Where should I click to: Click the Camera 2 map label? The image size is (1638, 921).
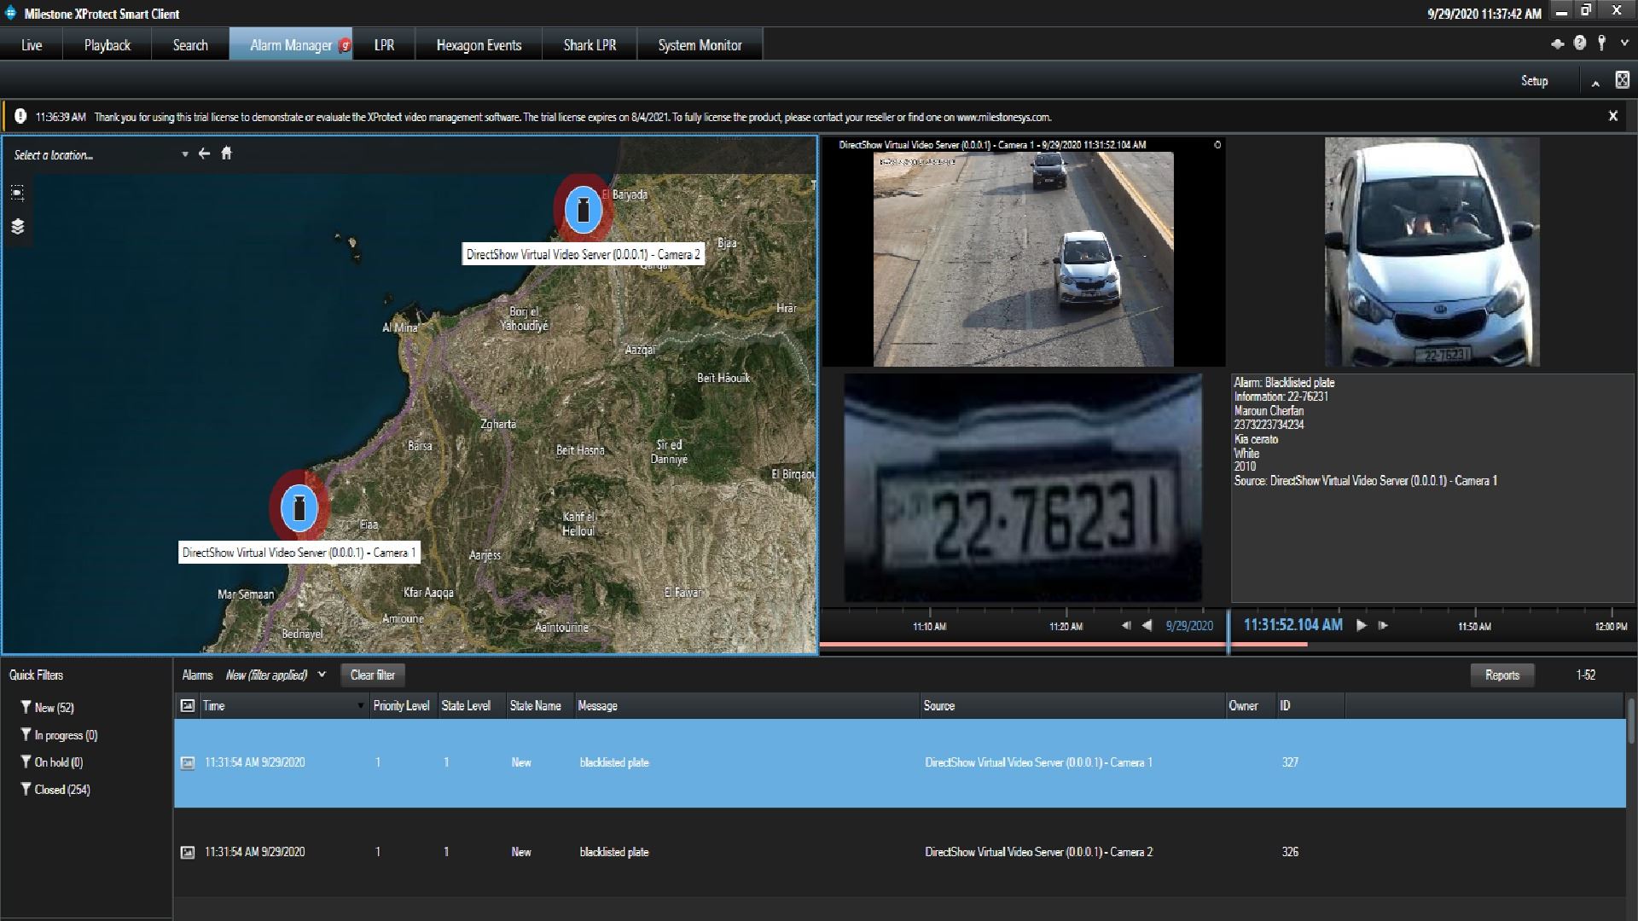coord(584,254)
